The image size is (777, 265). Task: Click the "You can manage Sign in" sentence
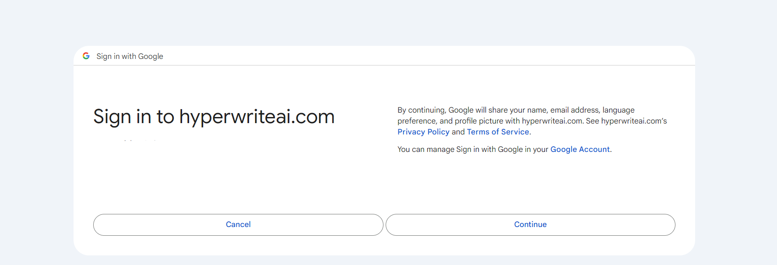[x=473, y=149]
